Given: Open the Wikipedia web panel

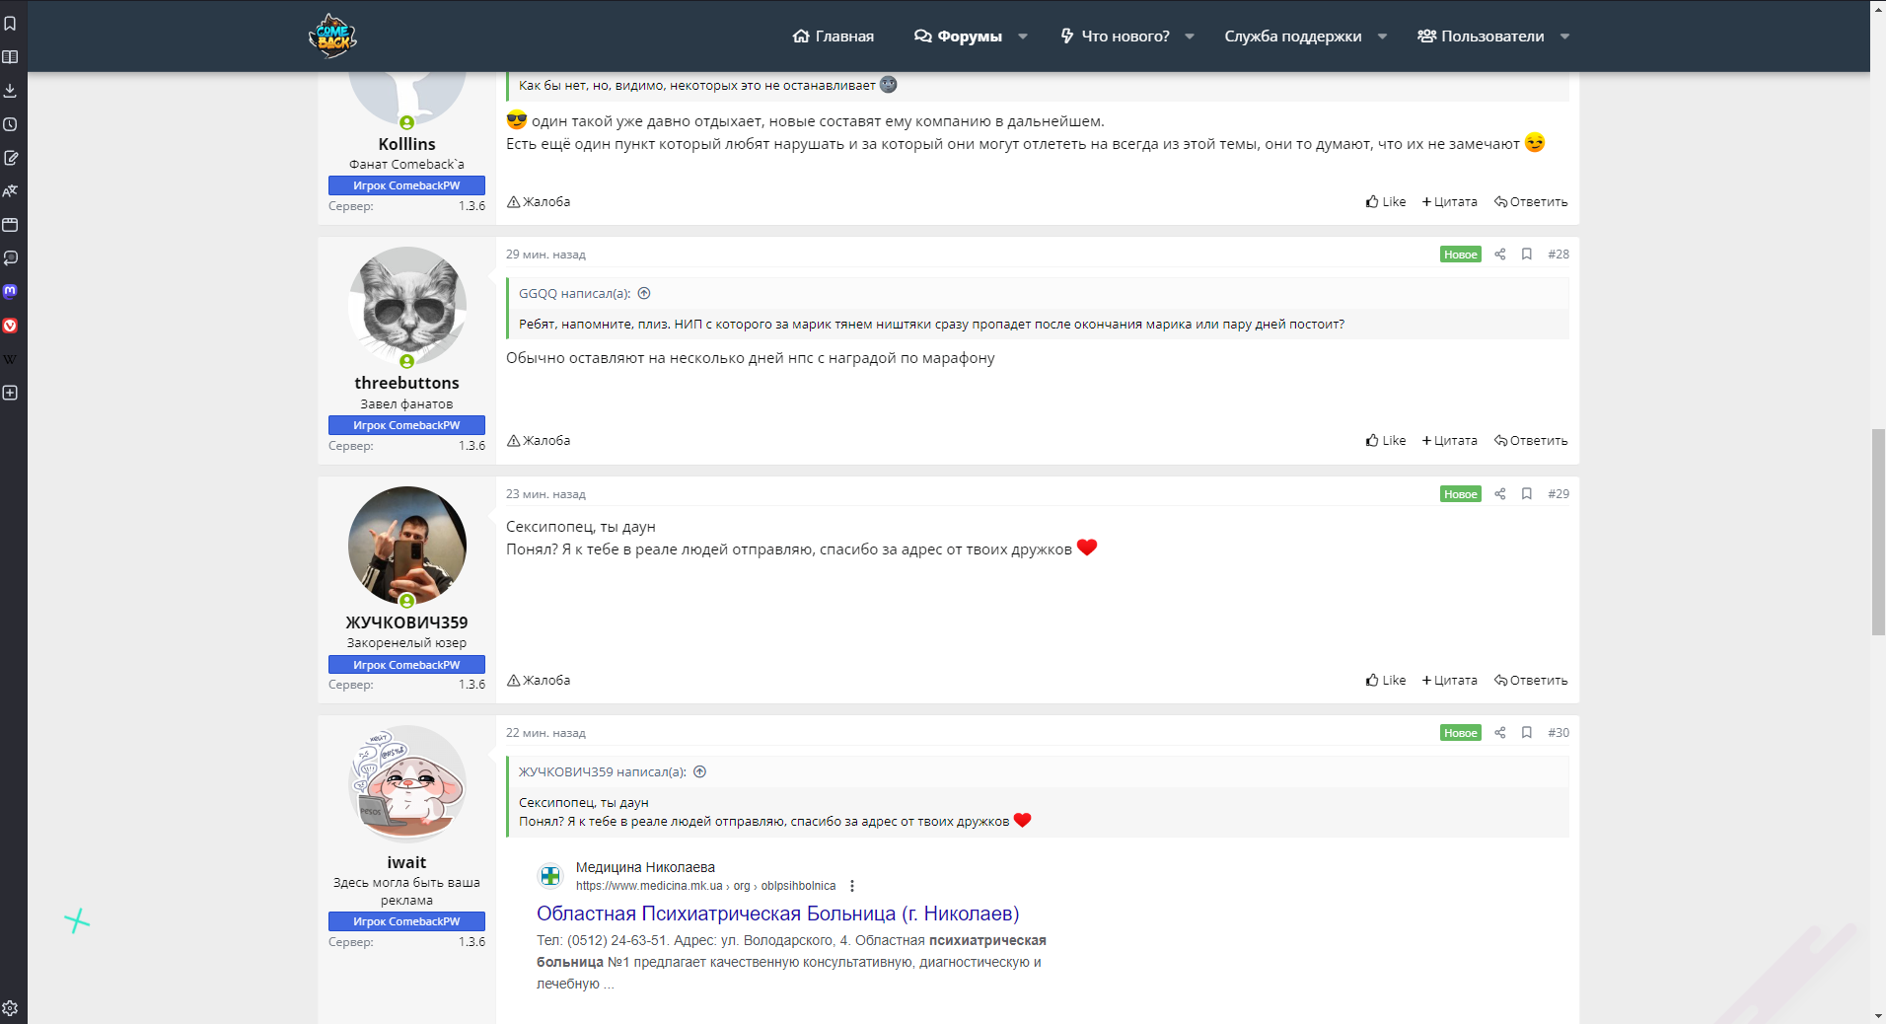Looking at the screenshot, I should (x=10, y=359).
